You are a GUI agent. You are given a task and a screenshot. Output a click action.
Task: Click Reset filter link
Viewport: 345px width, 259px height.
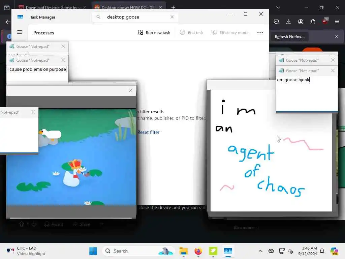tap(148, 132)
